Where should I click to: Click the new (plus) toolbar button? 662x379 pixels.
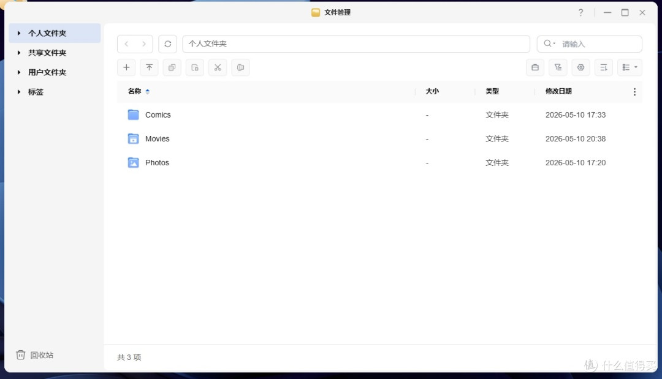[x=126, y=67]
